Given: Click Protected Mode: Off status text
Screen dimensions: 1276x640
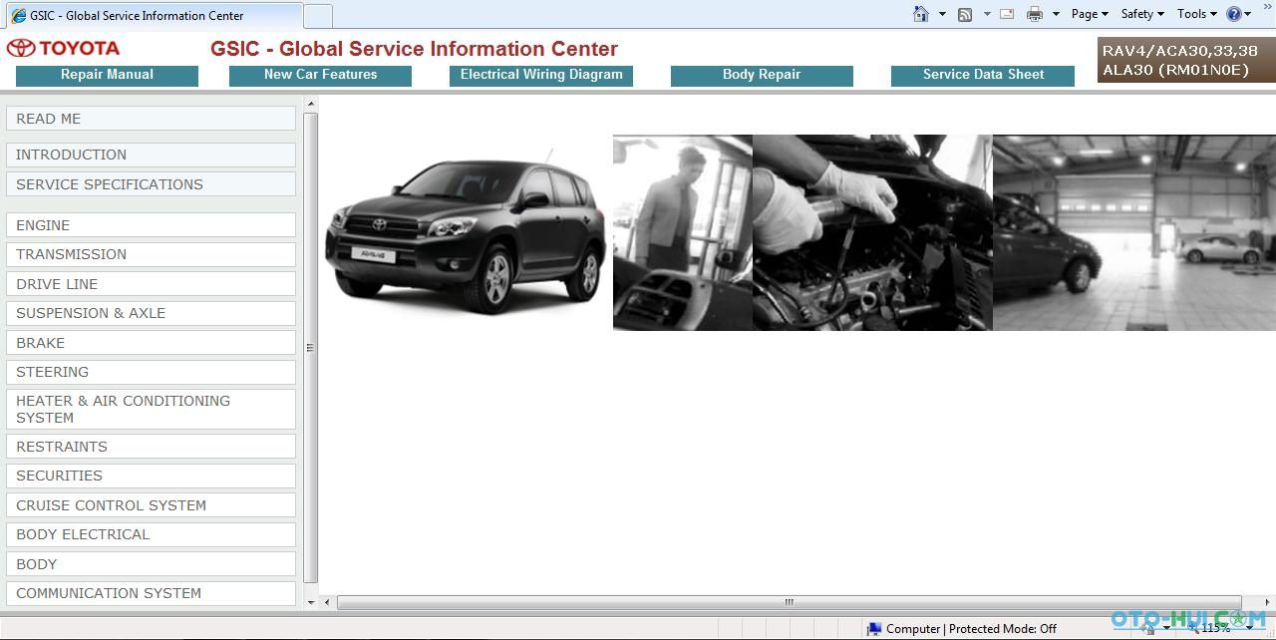Looking at the screenshot, I should (1003, 629).
